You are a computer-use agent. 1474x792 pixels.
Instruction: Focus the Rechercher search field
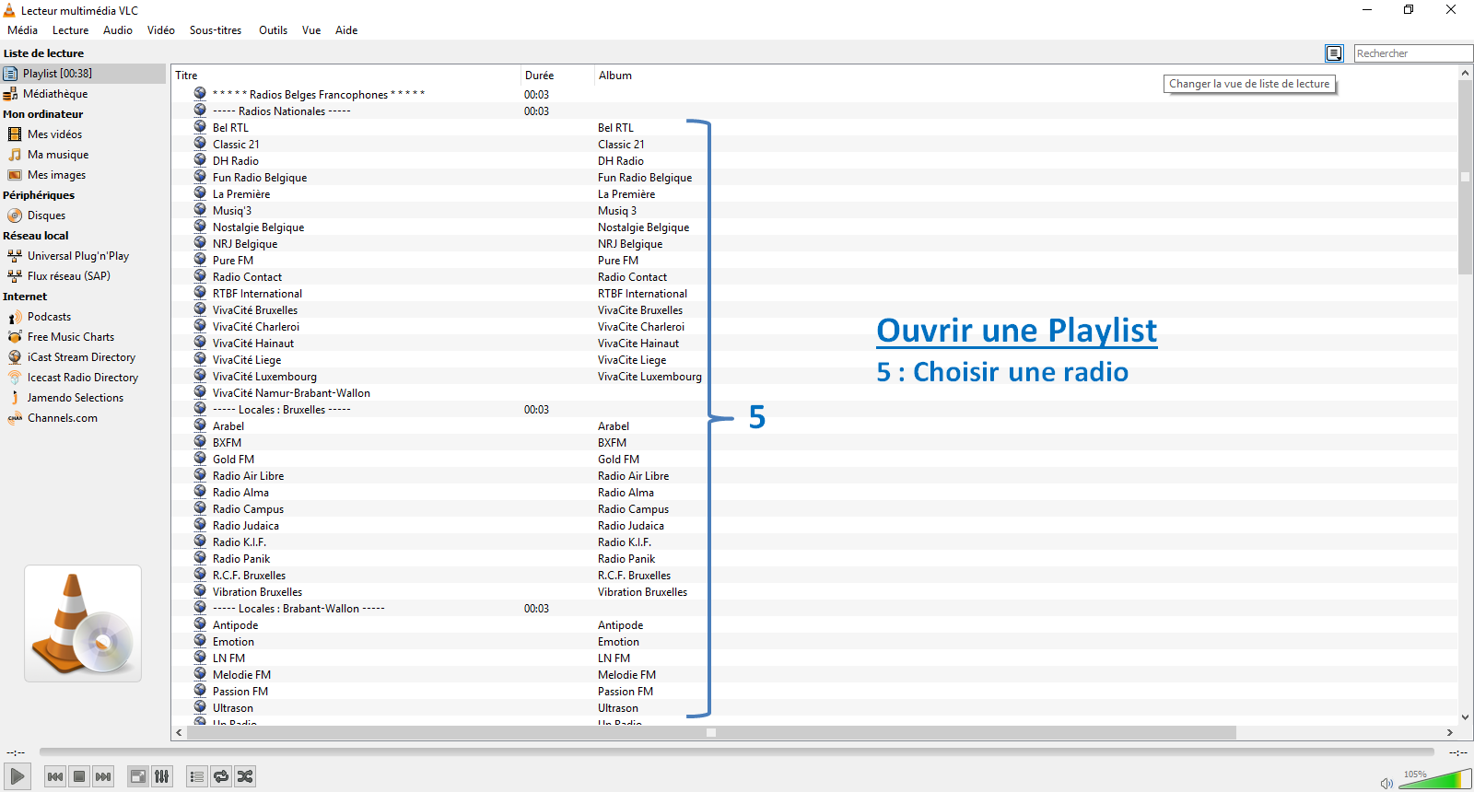click(1413, 53)
